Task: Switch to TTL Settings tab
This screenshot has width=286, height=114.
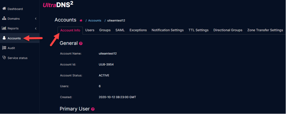Action: pos(198,30)
